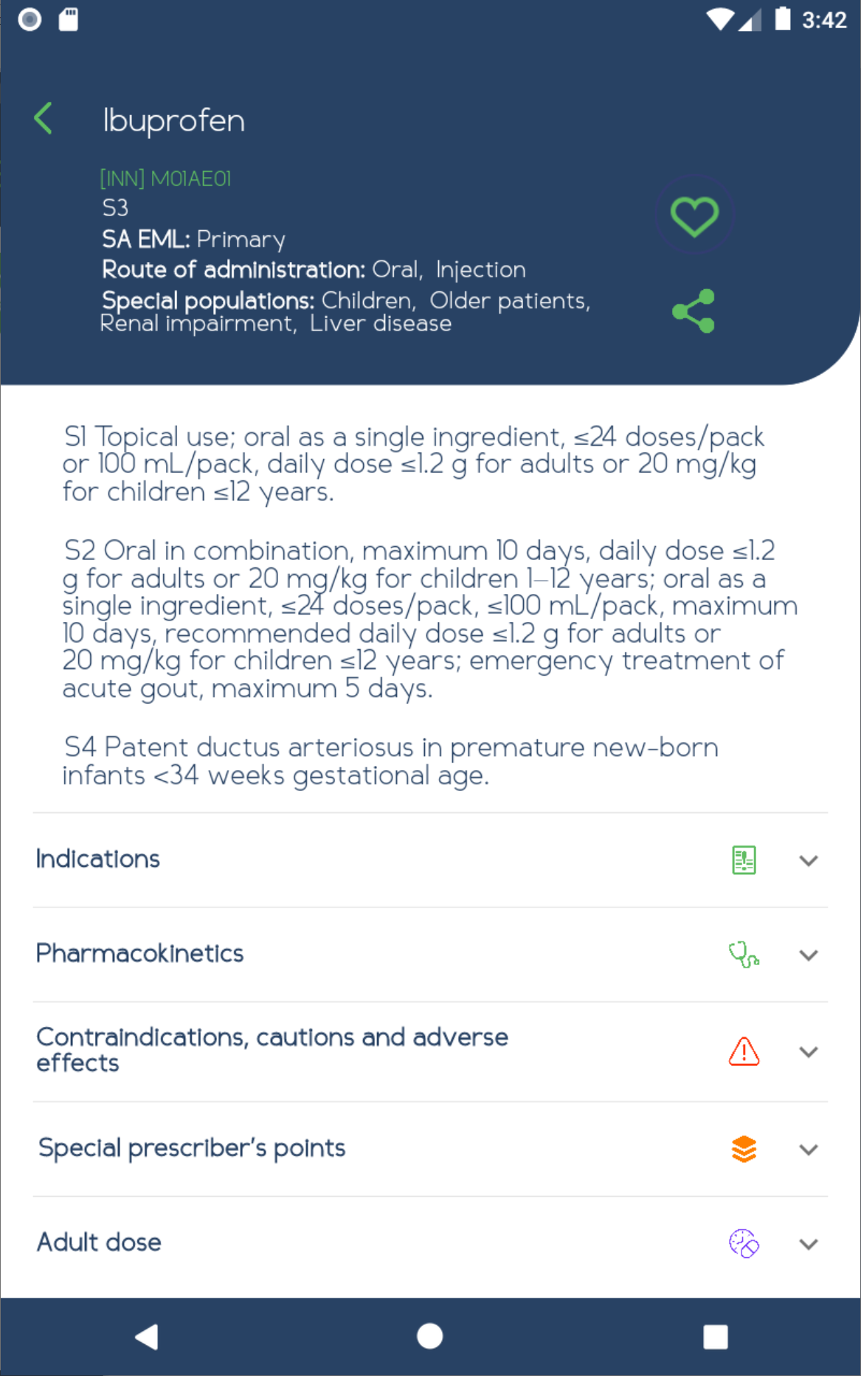The image size is (861, 1376).
Task: Expand the Adult dose chevron
Action: point(809,1244)
